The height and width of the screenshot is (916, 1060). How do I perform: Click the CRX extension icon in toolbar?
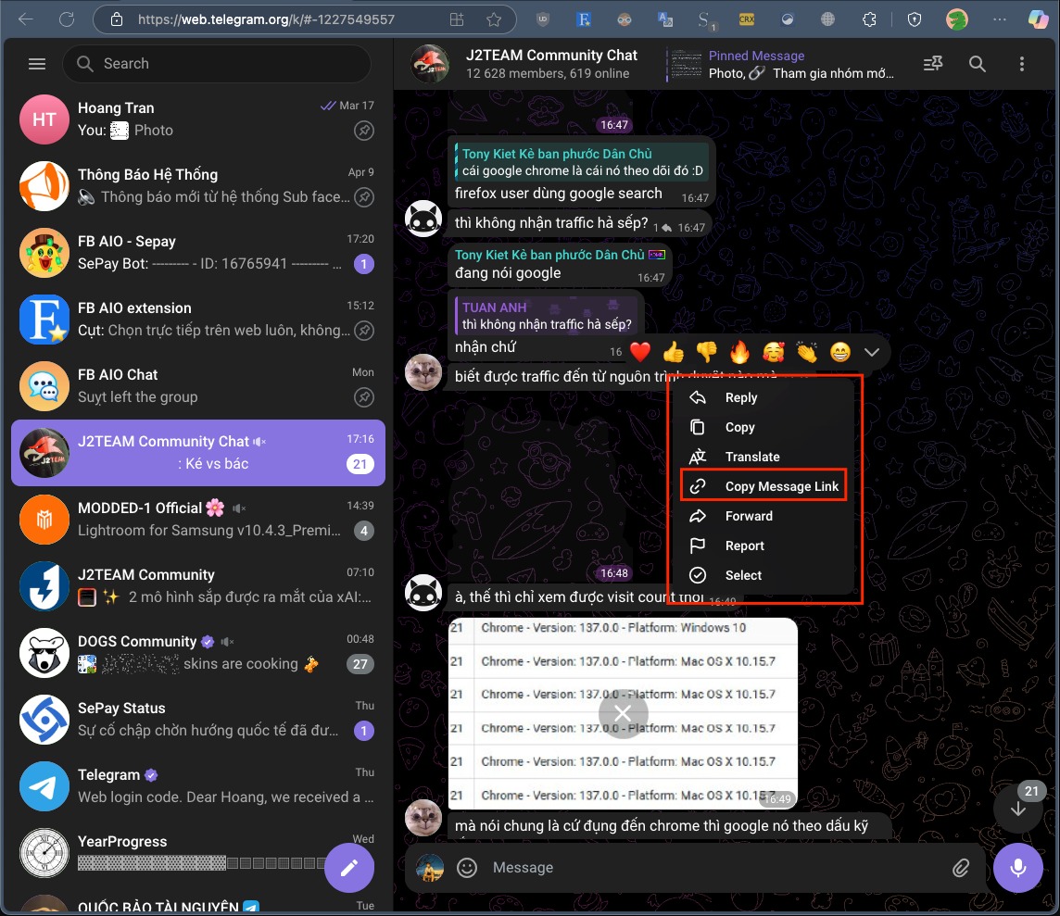pyautogui.click(x=746, y=19)
